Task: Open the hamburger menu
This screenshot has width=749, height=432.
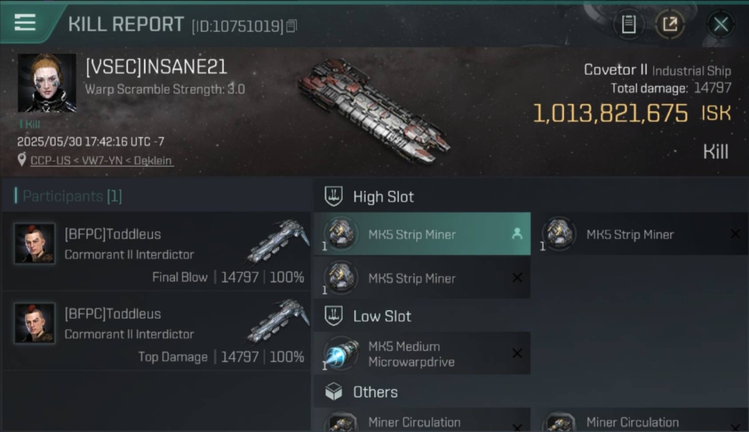Action: [25, 22]
